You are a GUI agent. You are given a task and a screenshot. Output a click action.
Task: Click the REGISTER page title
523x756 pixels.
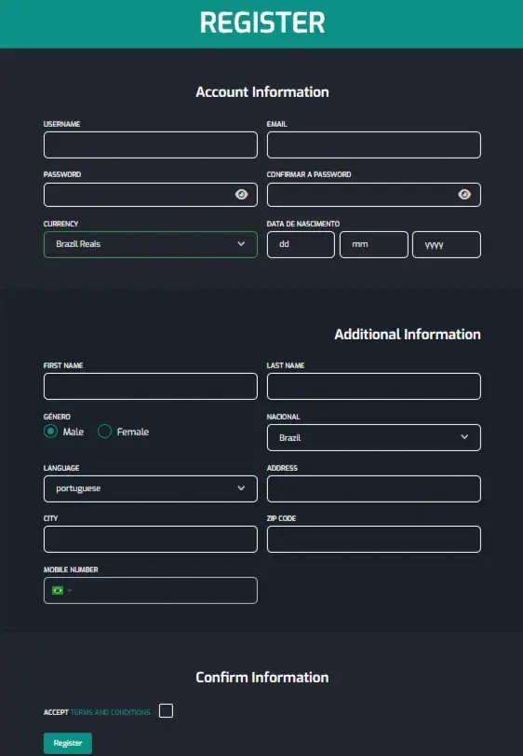pos(262,22)
